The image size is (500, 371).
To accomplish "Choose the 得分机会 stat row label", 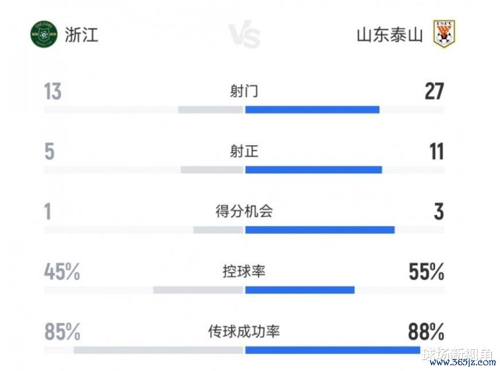I will 244,212.
